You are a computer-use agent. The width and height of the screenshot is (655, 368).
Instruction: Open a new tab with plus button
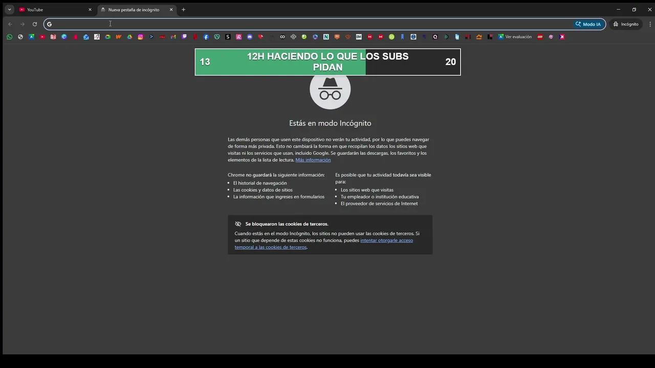183,10
